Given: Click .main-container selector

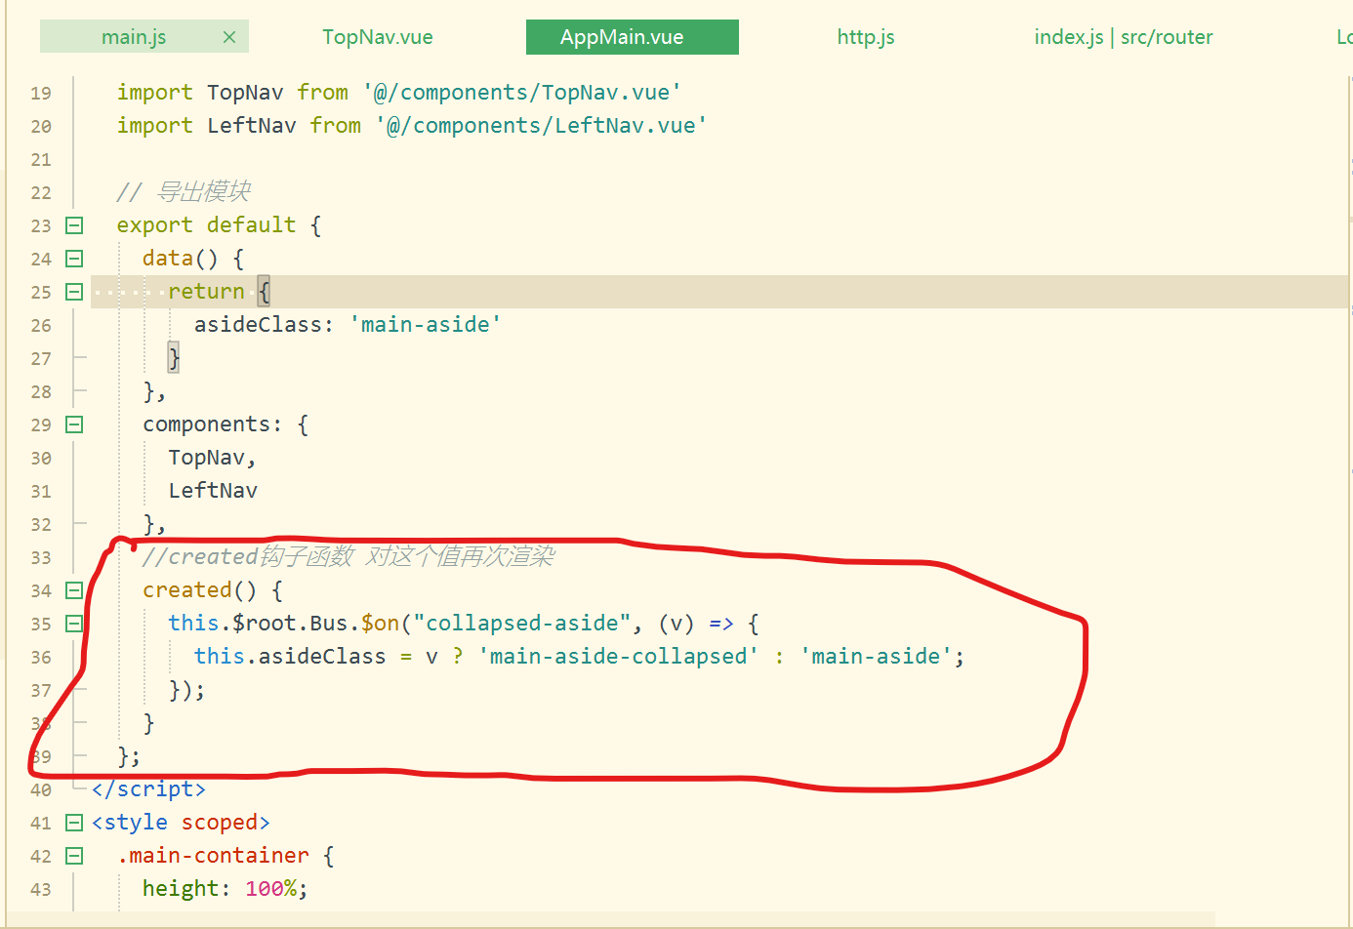Looking at the screenshot, I should point(213,856).
